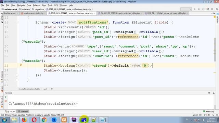Image resolution: width=219 pixels, height=123 pixels.
Task: Close current terminal session
Action: pos(5,101)
